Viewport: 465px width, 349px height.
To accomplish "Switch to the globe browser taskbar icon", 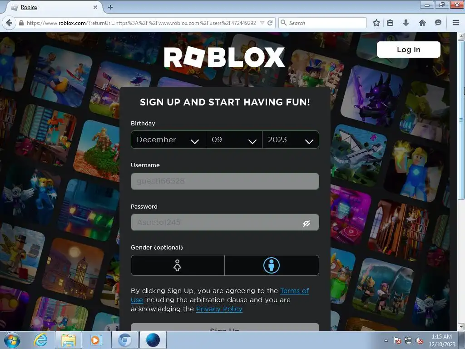I will point(153,340).
